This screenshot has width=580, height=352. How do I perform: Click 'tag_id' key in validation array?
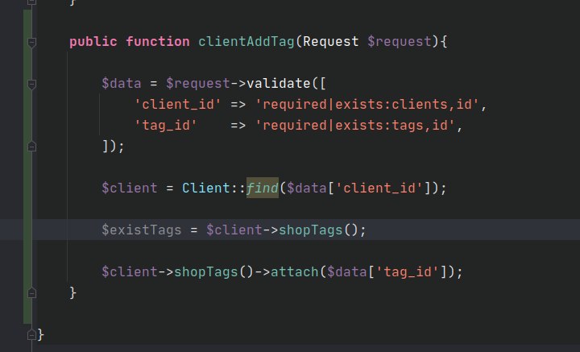pos(166,126)
